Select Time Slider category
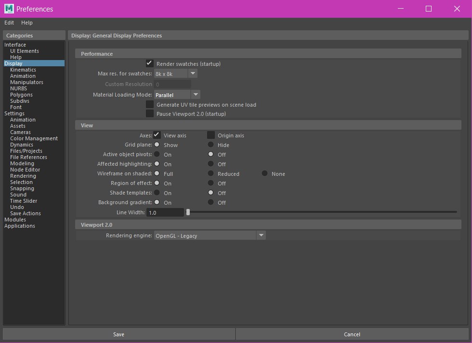472x343 pixels. (24, 201)
